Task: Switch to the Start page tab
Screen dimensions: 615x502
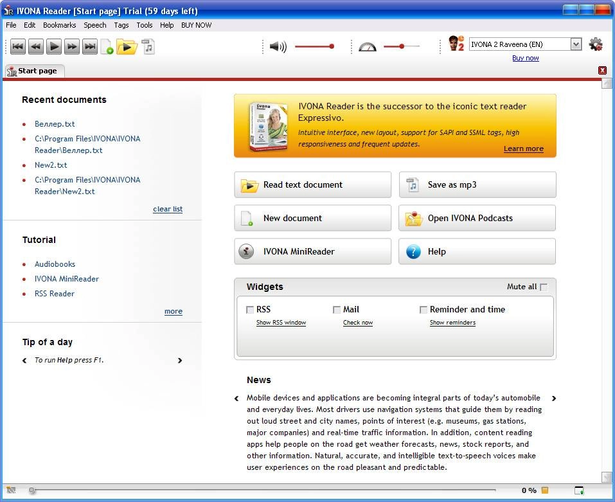Action: coord(33,71)
